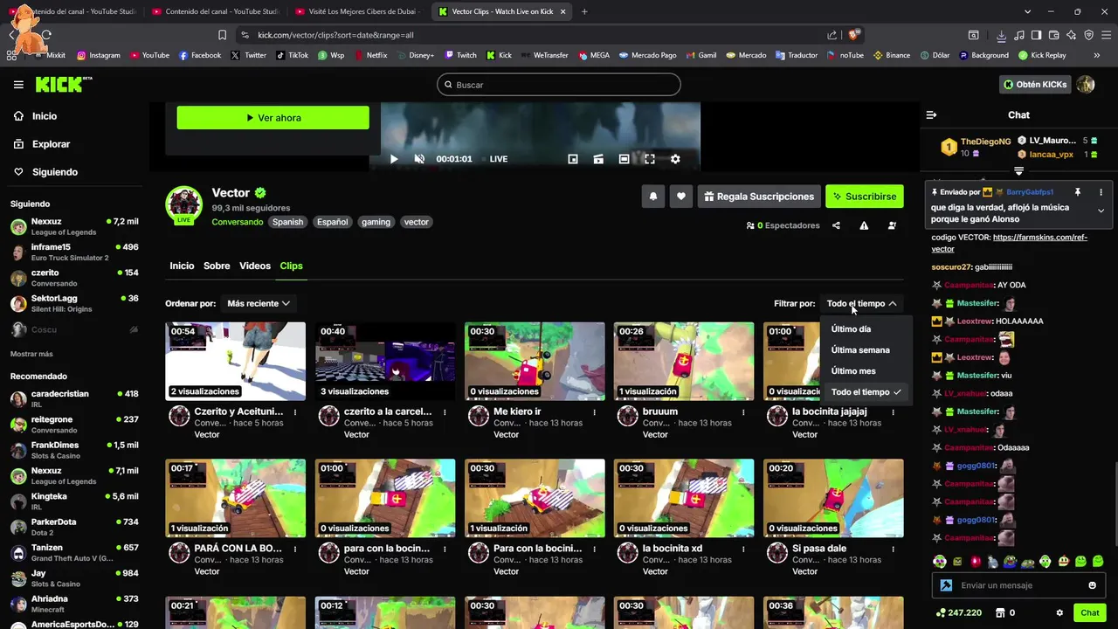Share the channel via share icon
The image size is (1118, 629).
[x=836, y=225]
